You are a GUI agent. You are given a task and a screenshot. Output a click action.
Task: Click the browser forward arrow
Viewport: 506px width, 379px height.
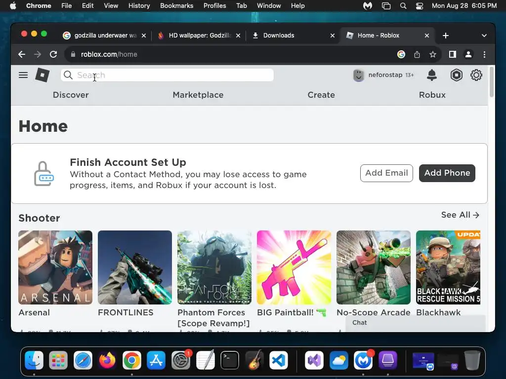coord(38,54)
